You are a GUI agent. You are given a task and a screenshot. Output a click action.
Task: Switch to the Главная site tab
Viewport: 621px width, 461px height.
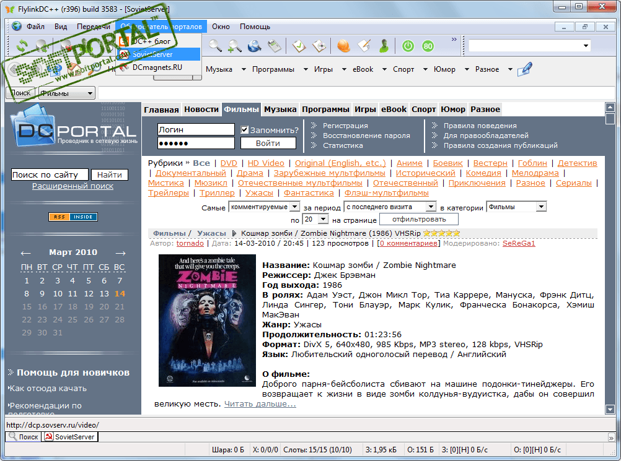tap(161, 110)
